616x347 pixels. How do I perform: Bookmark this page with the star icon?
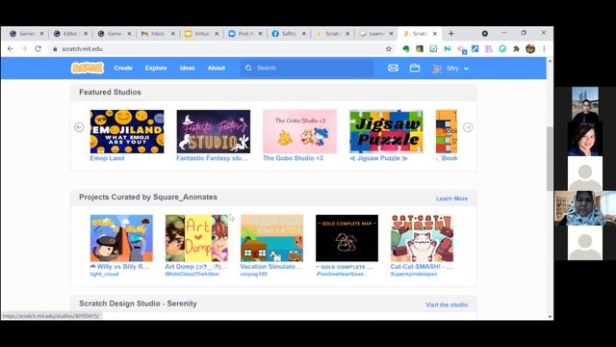(x=389, y=49)
